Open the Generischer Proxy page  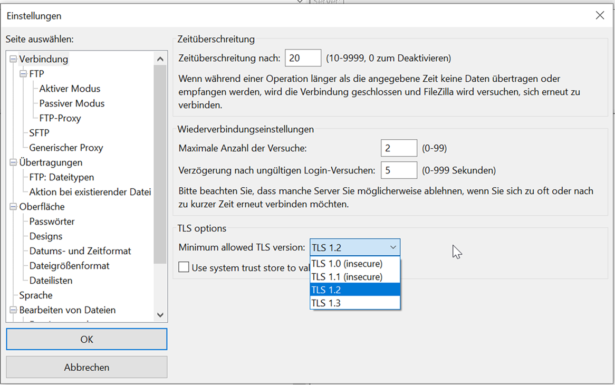(x=66, y=148)
